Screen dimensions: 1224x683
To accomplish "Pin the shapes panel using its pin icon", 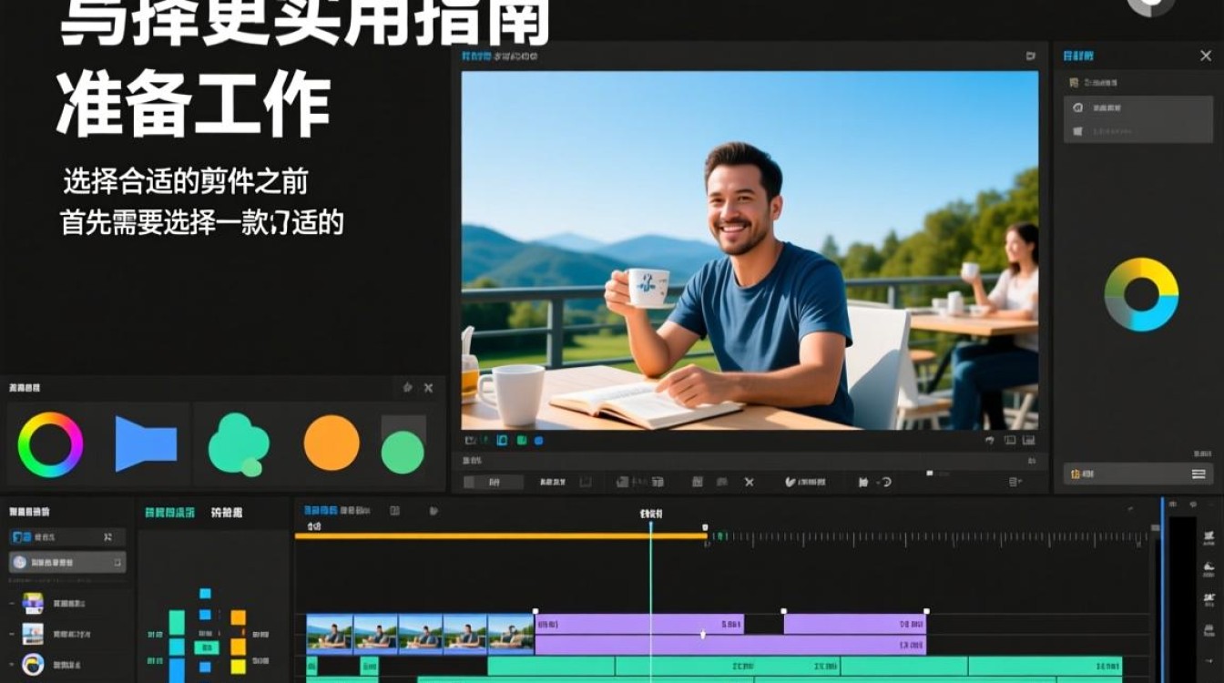I will click(407, 387).
